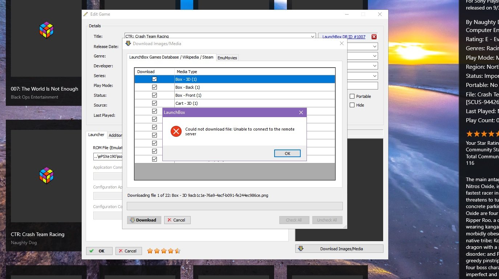Click the ROM File path input field
Viewport: 499px width, 279px height.
(108, 157)
